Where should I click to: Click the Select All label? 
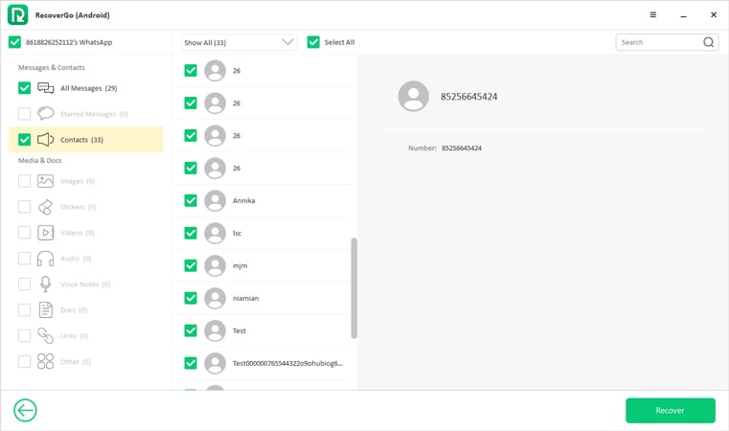pos(339,42)
